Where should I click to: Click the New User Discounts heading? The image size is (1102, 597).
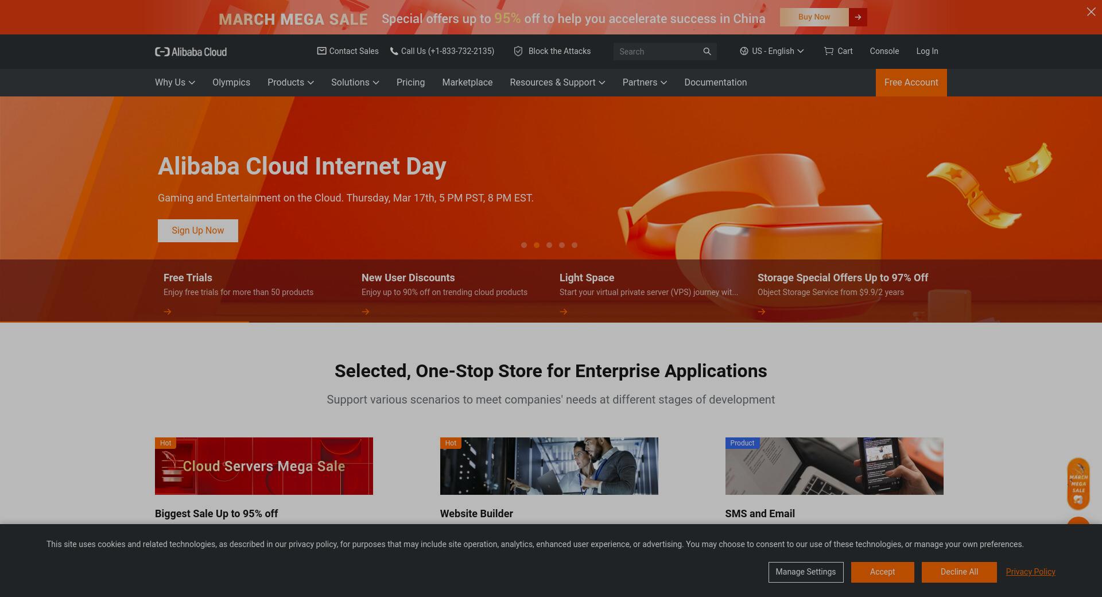[x=408, y=278]
